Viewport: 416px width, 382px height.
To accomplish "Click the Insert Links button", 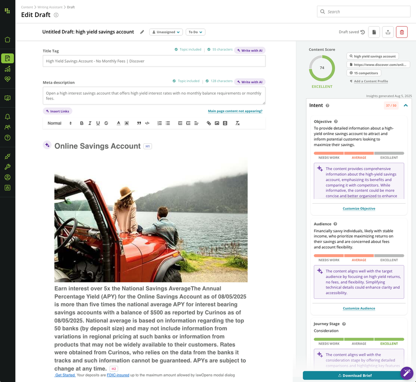I will tap(57, 111).
